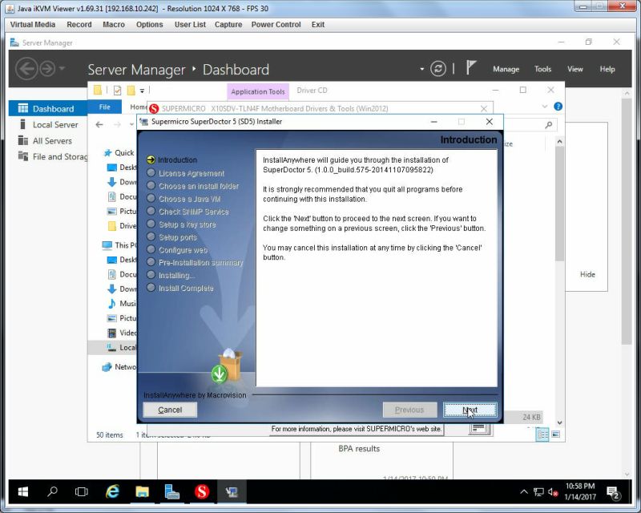
Task: Open the Explorer recent locations dropdown
Action: coord(131,124)
